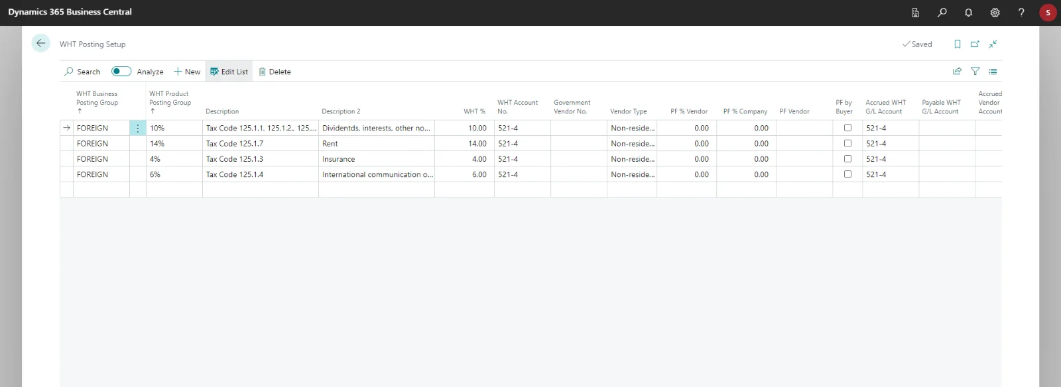Image resolution: width=1061 pixels, height=387 pixels.
Task: Check PF by Buyer for 10% row
Action: (847, 128)
